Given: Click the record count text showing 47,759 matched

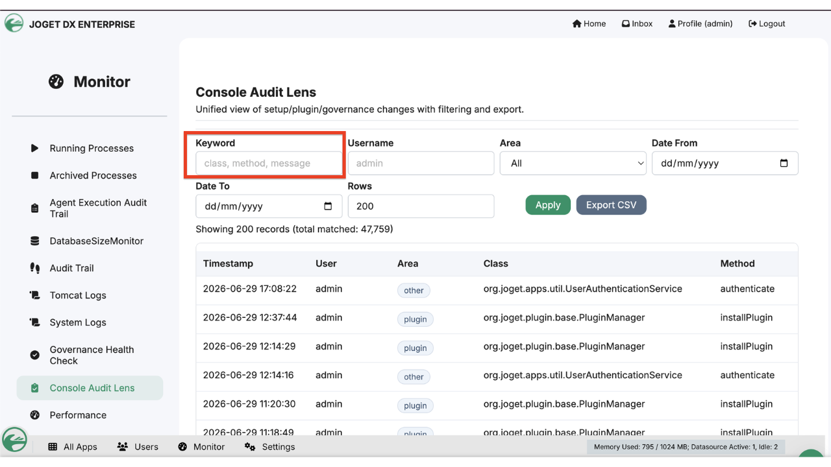Looking at the screenshot, I should pos(294,229).
